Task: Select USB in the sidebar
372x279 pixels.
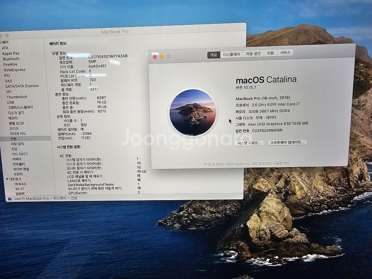Action: click(x=10, y=103)
